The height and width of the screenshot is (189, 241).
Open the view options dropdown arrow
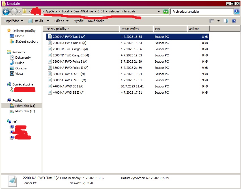(x=218, y=21)
